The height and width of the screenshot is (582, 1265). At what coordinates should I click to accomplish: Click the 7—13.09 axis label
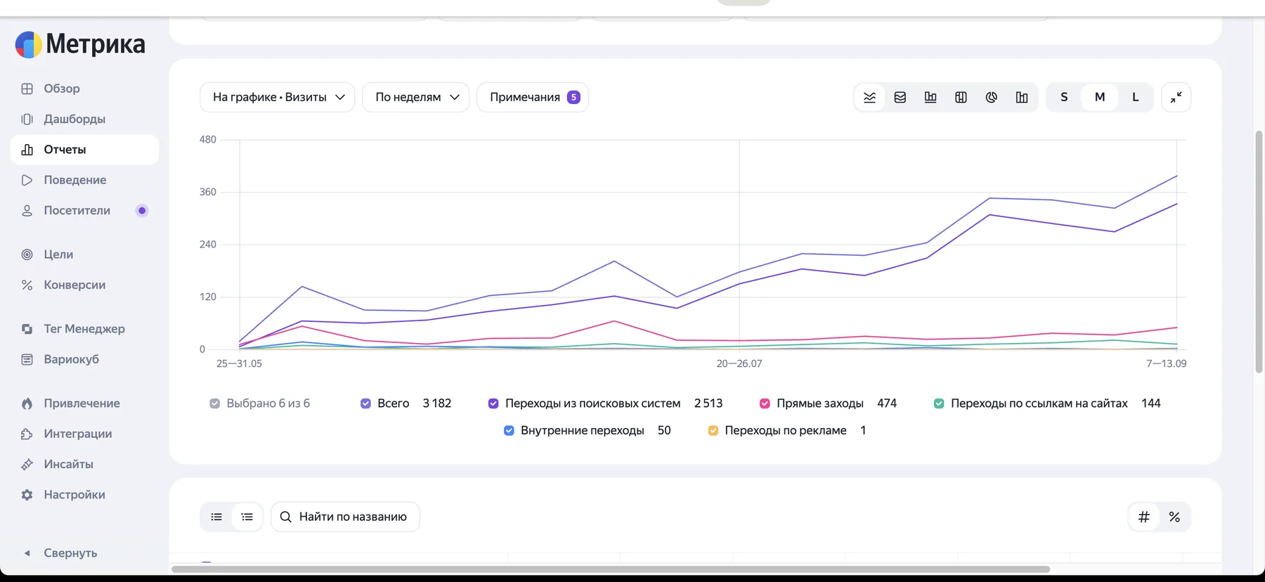tap(1166, 363)
